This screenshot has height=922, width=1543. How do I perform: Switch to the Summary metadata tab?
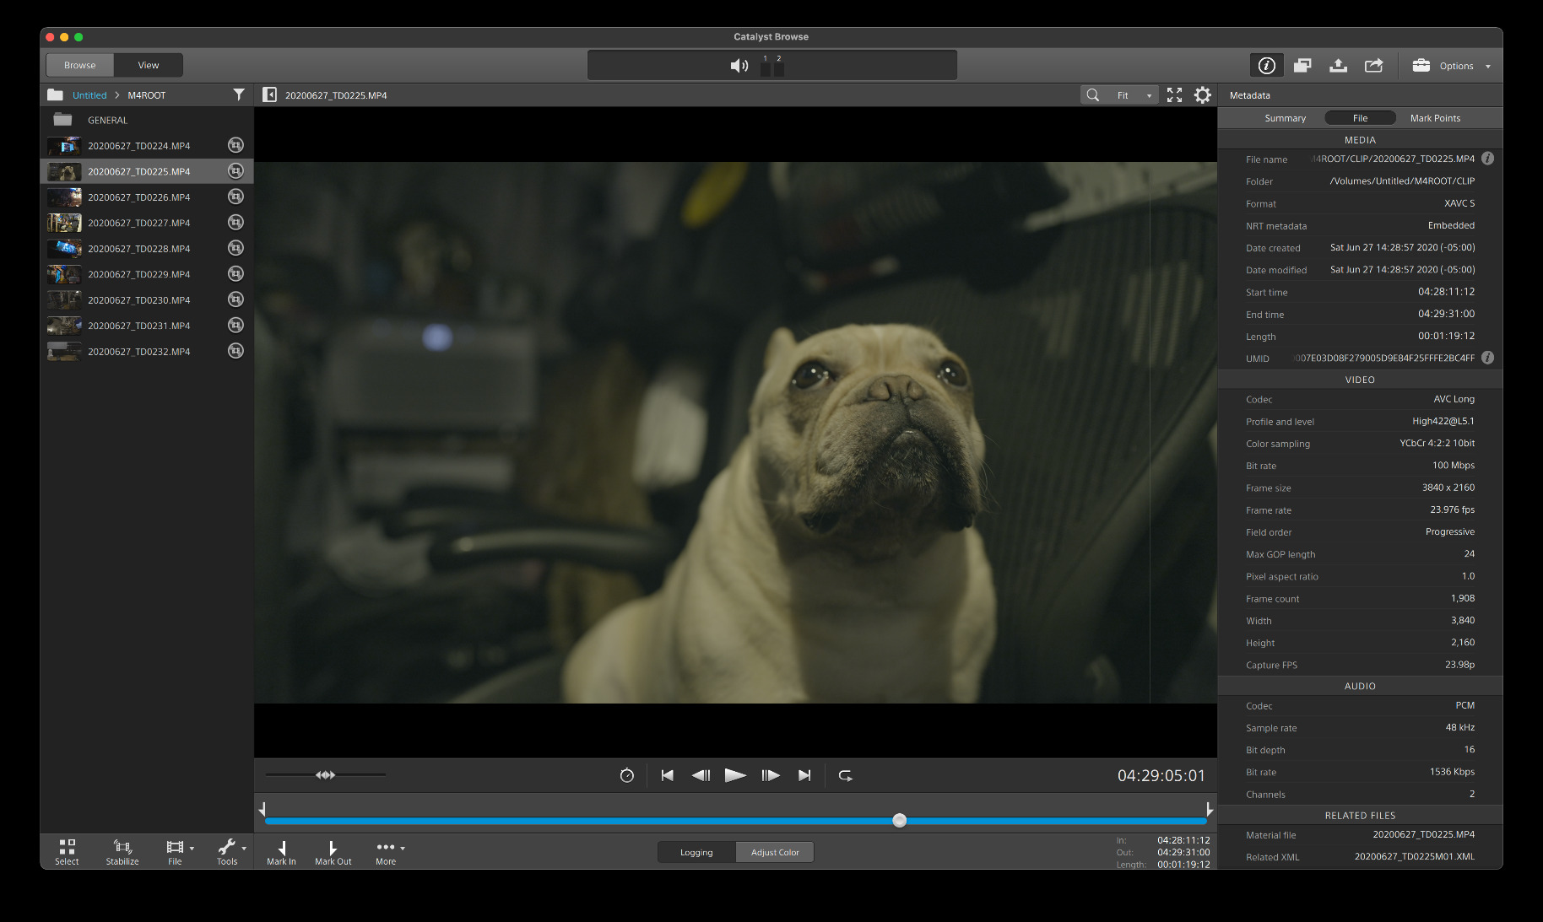pos(1285,118)
